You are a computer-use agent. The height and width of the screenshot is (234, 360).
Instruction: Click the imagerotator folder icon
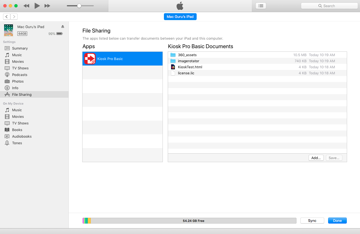click(173, 61)
